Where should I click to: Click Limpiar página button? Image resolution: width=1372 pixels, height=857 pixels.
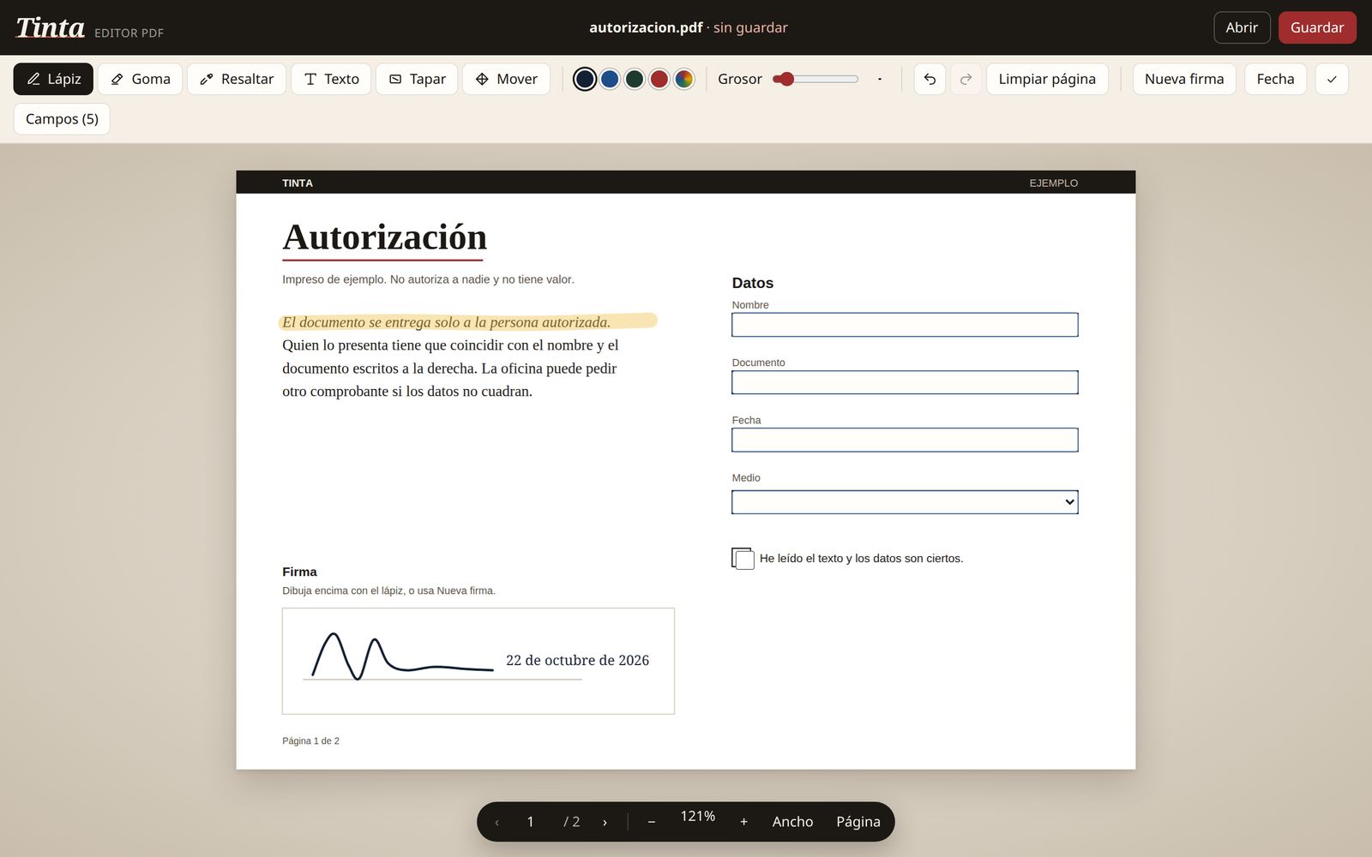coord(1047,79)
